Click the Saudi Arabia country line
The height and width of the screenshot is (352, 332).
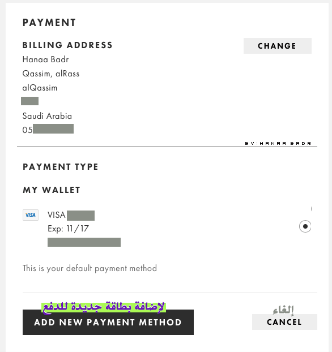47,116
